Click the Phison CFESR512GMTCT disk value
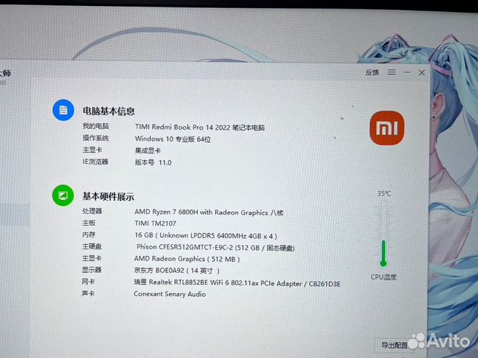Image resolution: width=478 pixels, height=358 pixels. pos(216,247)
